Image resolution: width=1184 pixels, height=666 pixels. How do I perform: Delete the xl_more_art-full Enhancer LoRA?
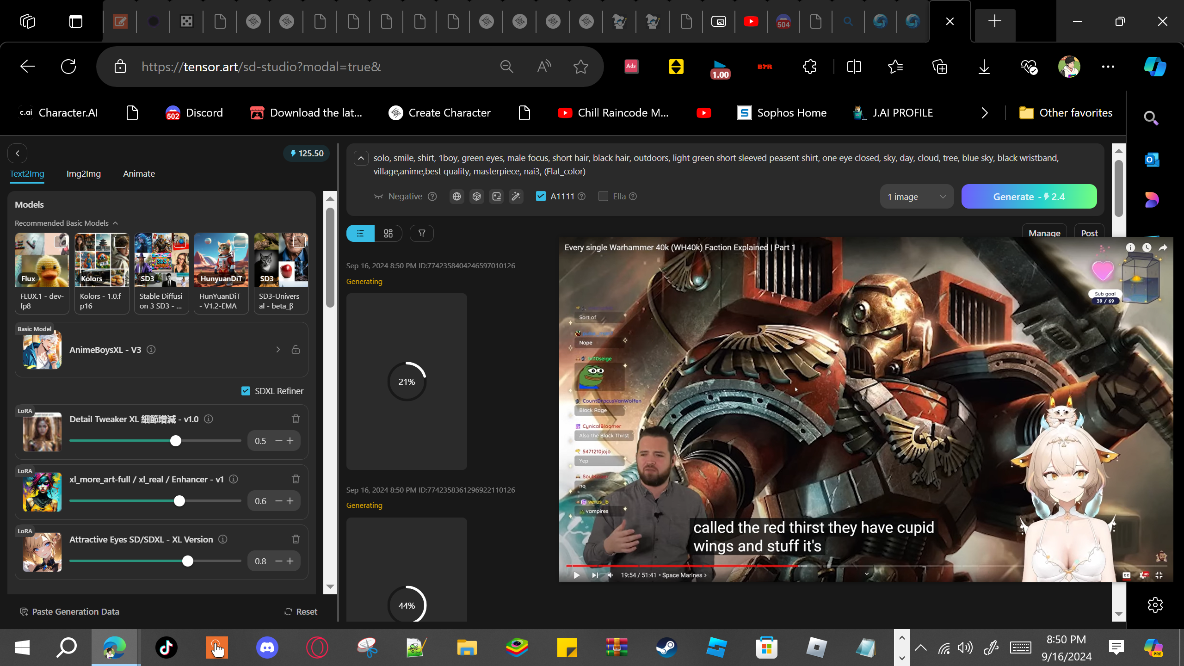tap(296, 479)
